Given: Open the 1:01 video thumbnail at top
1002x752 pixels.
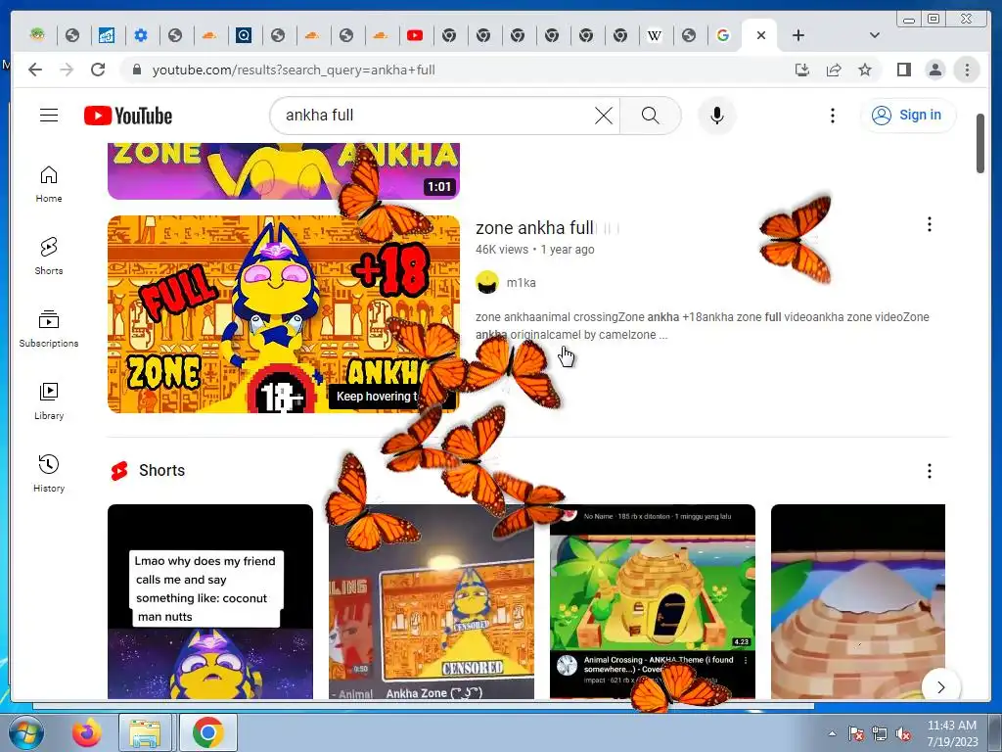Looking at the screenshot, I should 283,170.
